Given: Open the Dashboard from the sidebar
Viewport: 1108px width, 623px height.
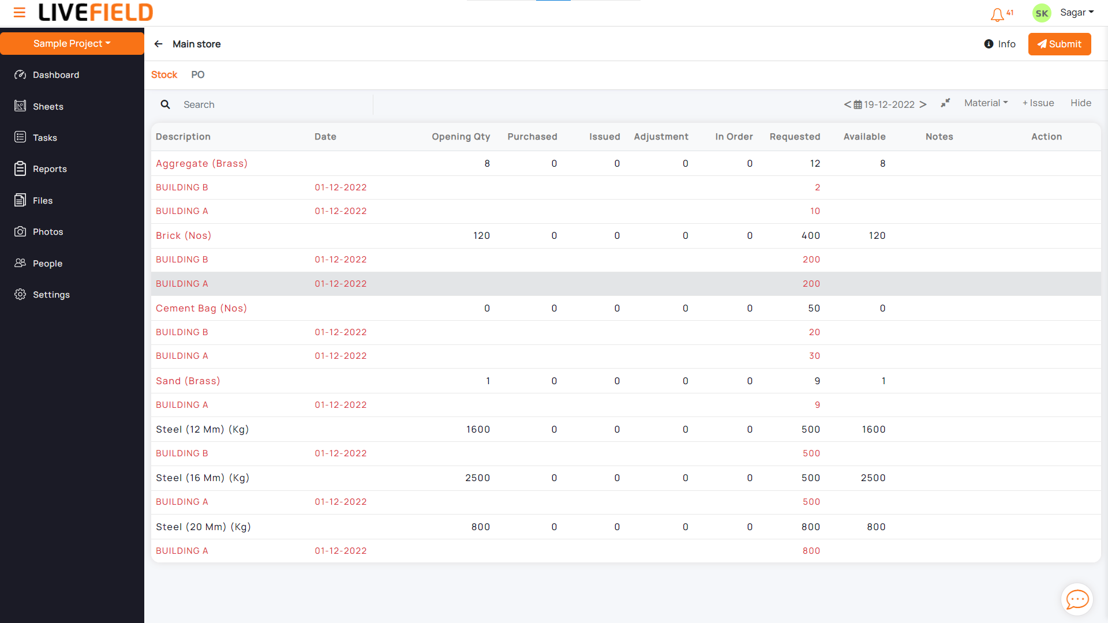Looking at the screenshot, I should click(55, 75).
